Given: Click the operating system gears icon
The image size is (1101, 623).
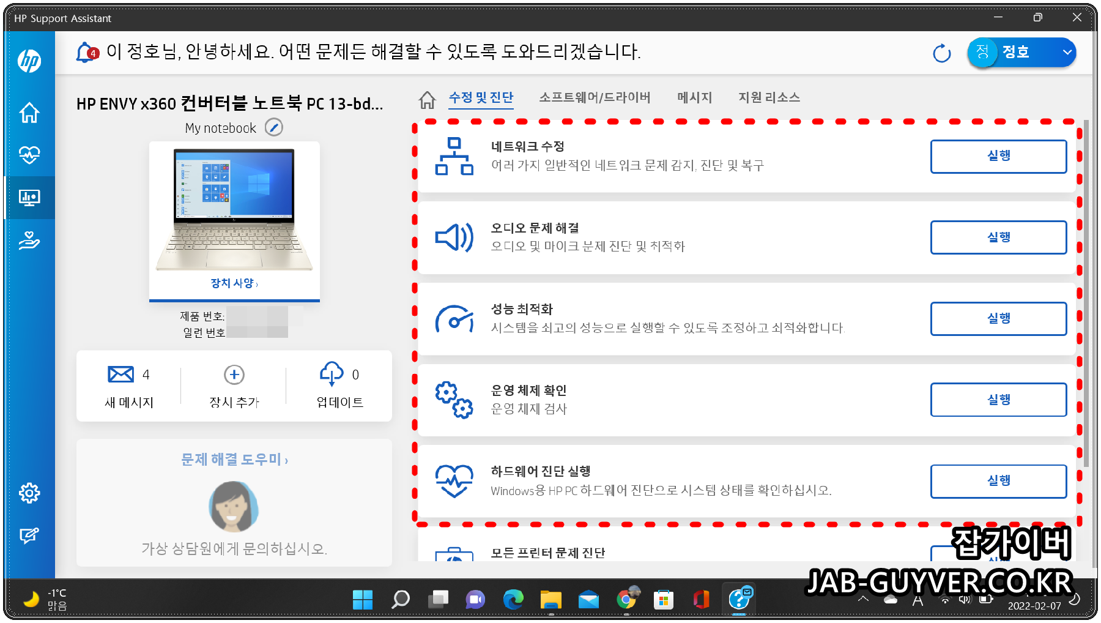Looking at the screenshot, I should tap(454, 400).
